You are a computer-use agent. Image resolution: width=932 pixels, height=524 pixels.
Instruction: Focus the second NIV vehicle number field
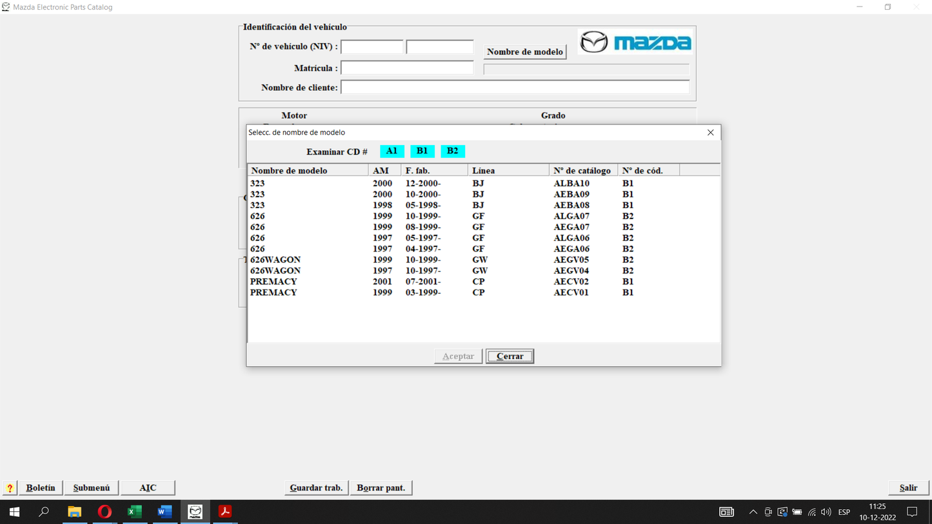440,47
